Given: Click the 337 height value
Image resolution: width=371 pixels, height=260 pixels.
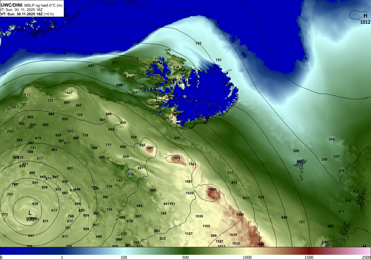Looking at the screenshot, I should tap(337, 157).
